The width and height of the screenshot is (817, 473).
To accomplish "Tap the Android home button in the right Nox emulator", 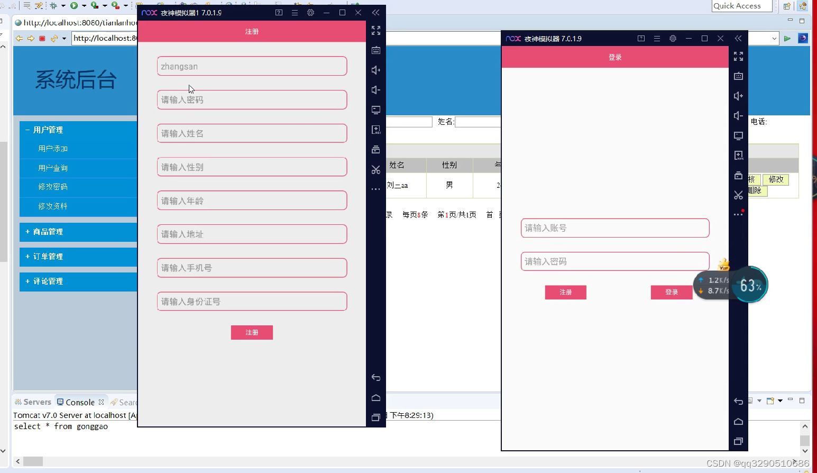I will point(739,422).
